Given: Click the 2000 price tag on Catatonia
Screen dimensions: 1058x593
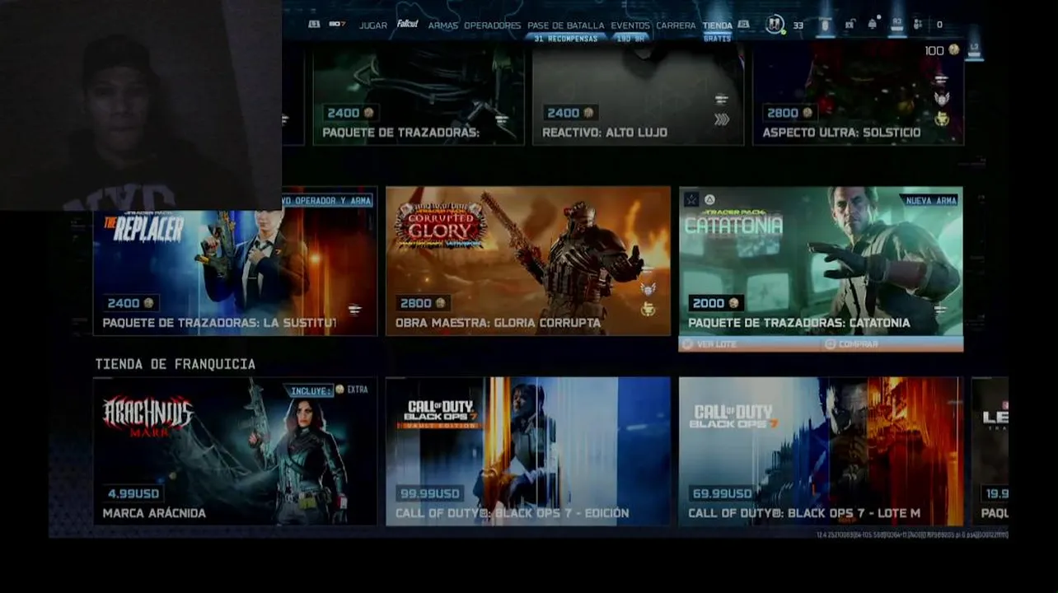Looking at the screenshot, I should (x=715, y=303).
